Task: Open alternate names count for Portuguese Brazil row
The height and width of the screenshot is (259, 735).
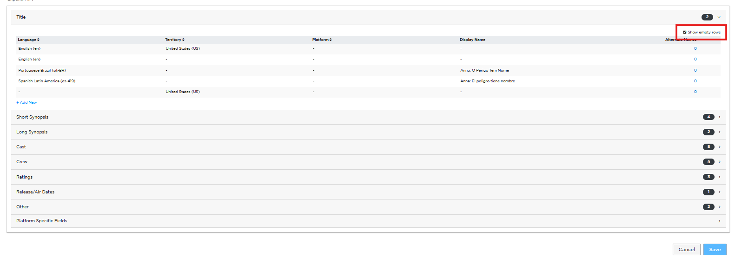Action: tap(695, 70)
